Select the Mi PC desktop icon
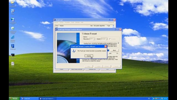The height and width of the screenshot is (100, 177). (x=13, y=12)
